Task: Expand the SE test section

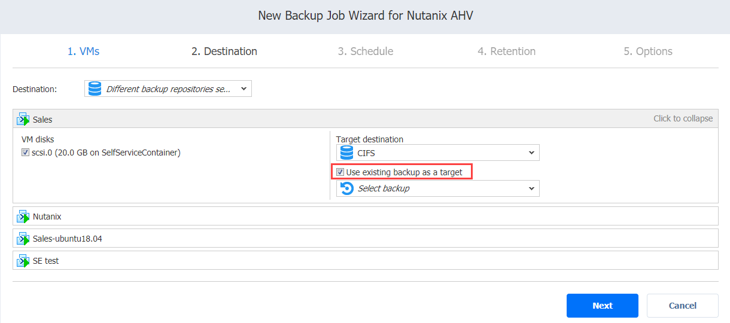Action: click(365, 261)
